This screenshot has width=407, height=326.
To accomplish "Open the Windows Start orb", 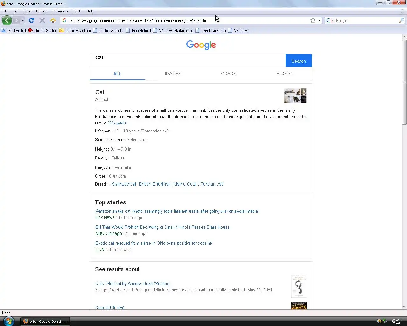I will click(9, 321).
